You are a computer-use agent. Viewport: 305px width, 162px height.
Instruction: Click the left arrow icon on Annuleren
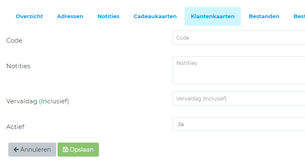(16, 150)
